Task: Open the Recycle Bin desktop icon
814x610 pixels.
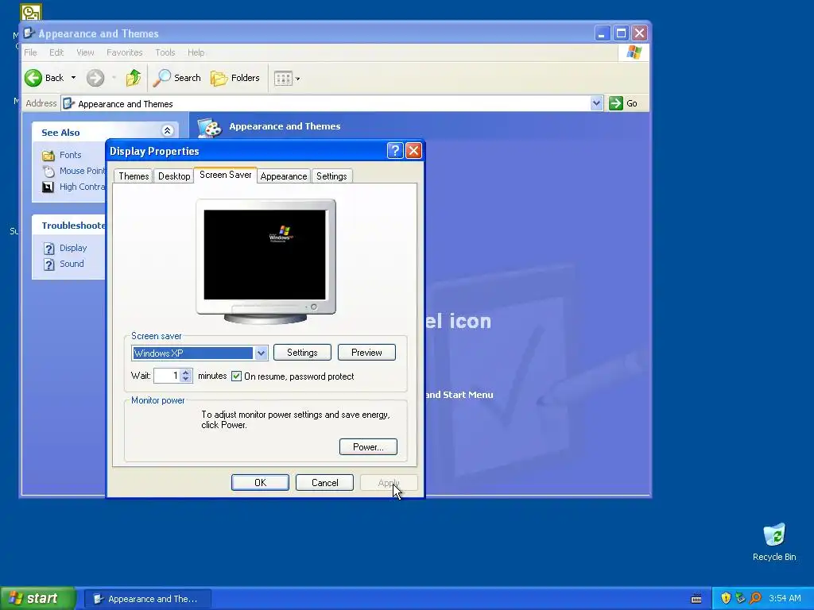Action: (774, 542)
